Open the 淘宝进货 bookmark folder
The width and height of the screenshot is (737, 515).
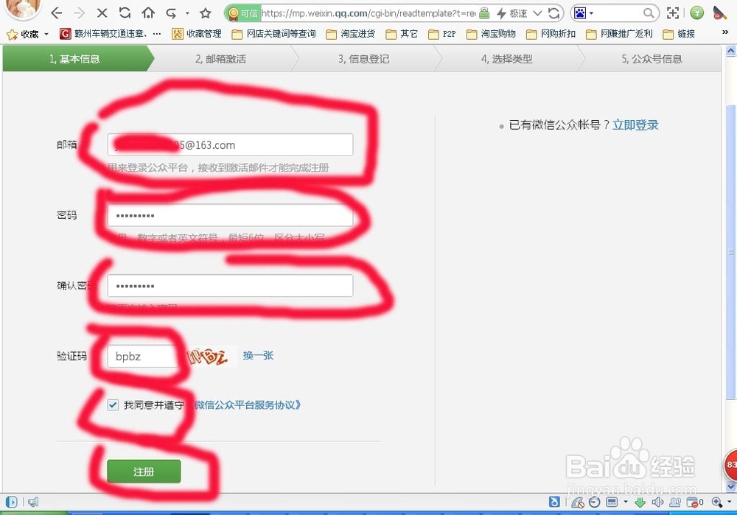click(x=351, y=34)
